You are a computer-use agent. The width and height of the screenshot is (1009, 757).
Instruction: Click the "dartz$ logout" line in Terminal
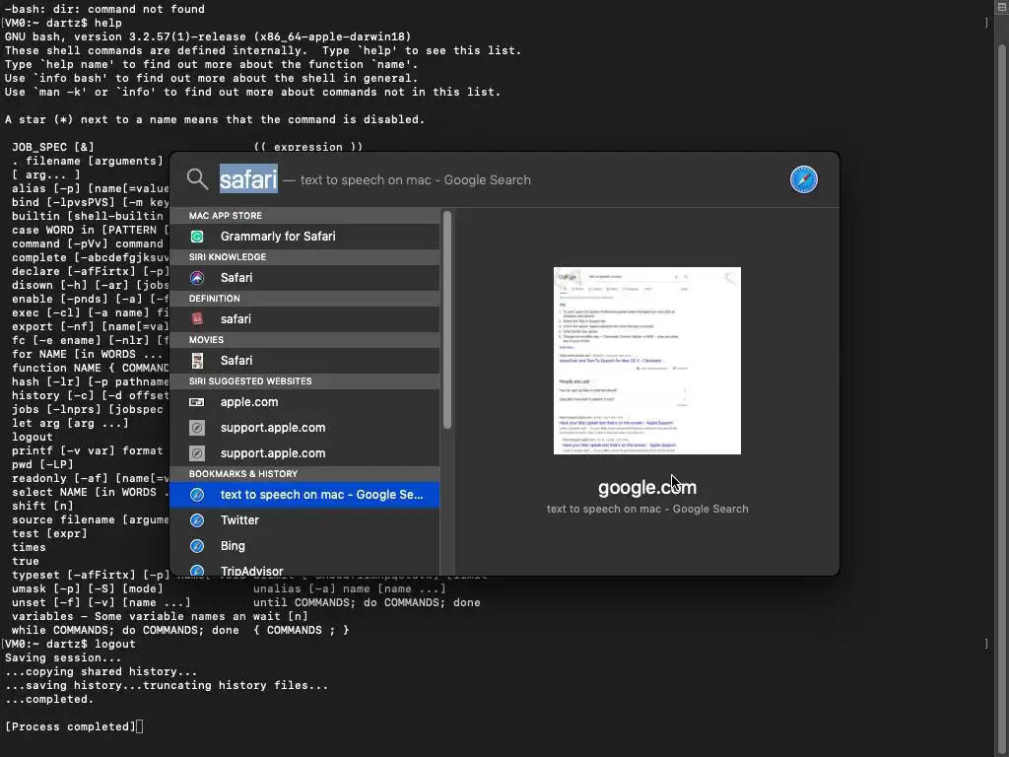[68, 644]
